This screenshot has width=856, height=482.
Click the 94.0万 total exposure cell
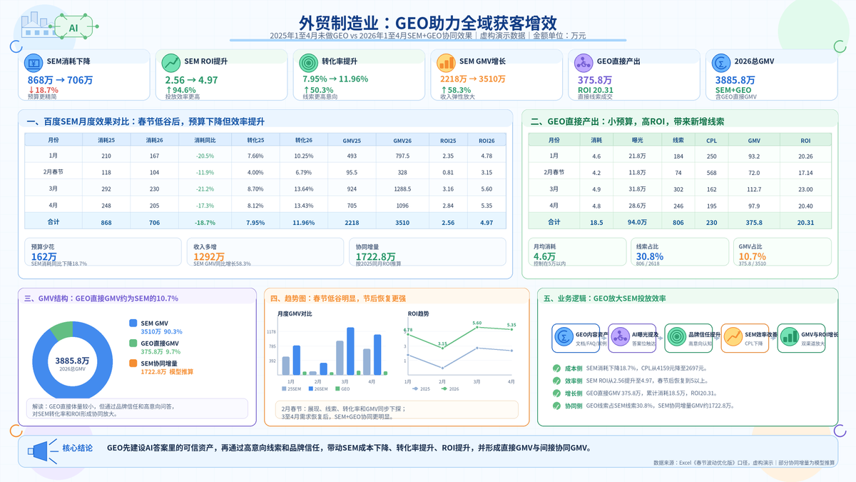637,222
